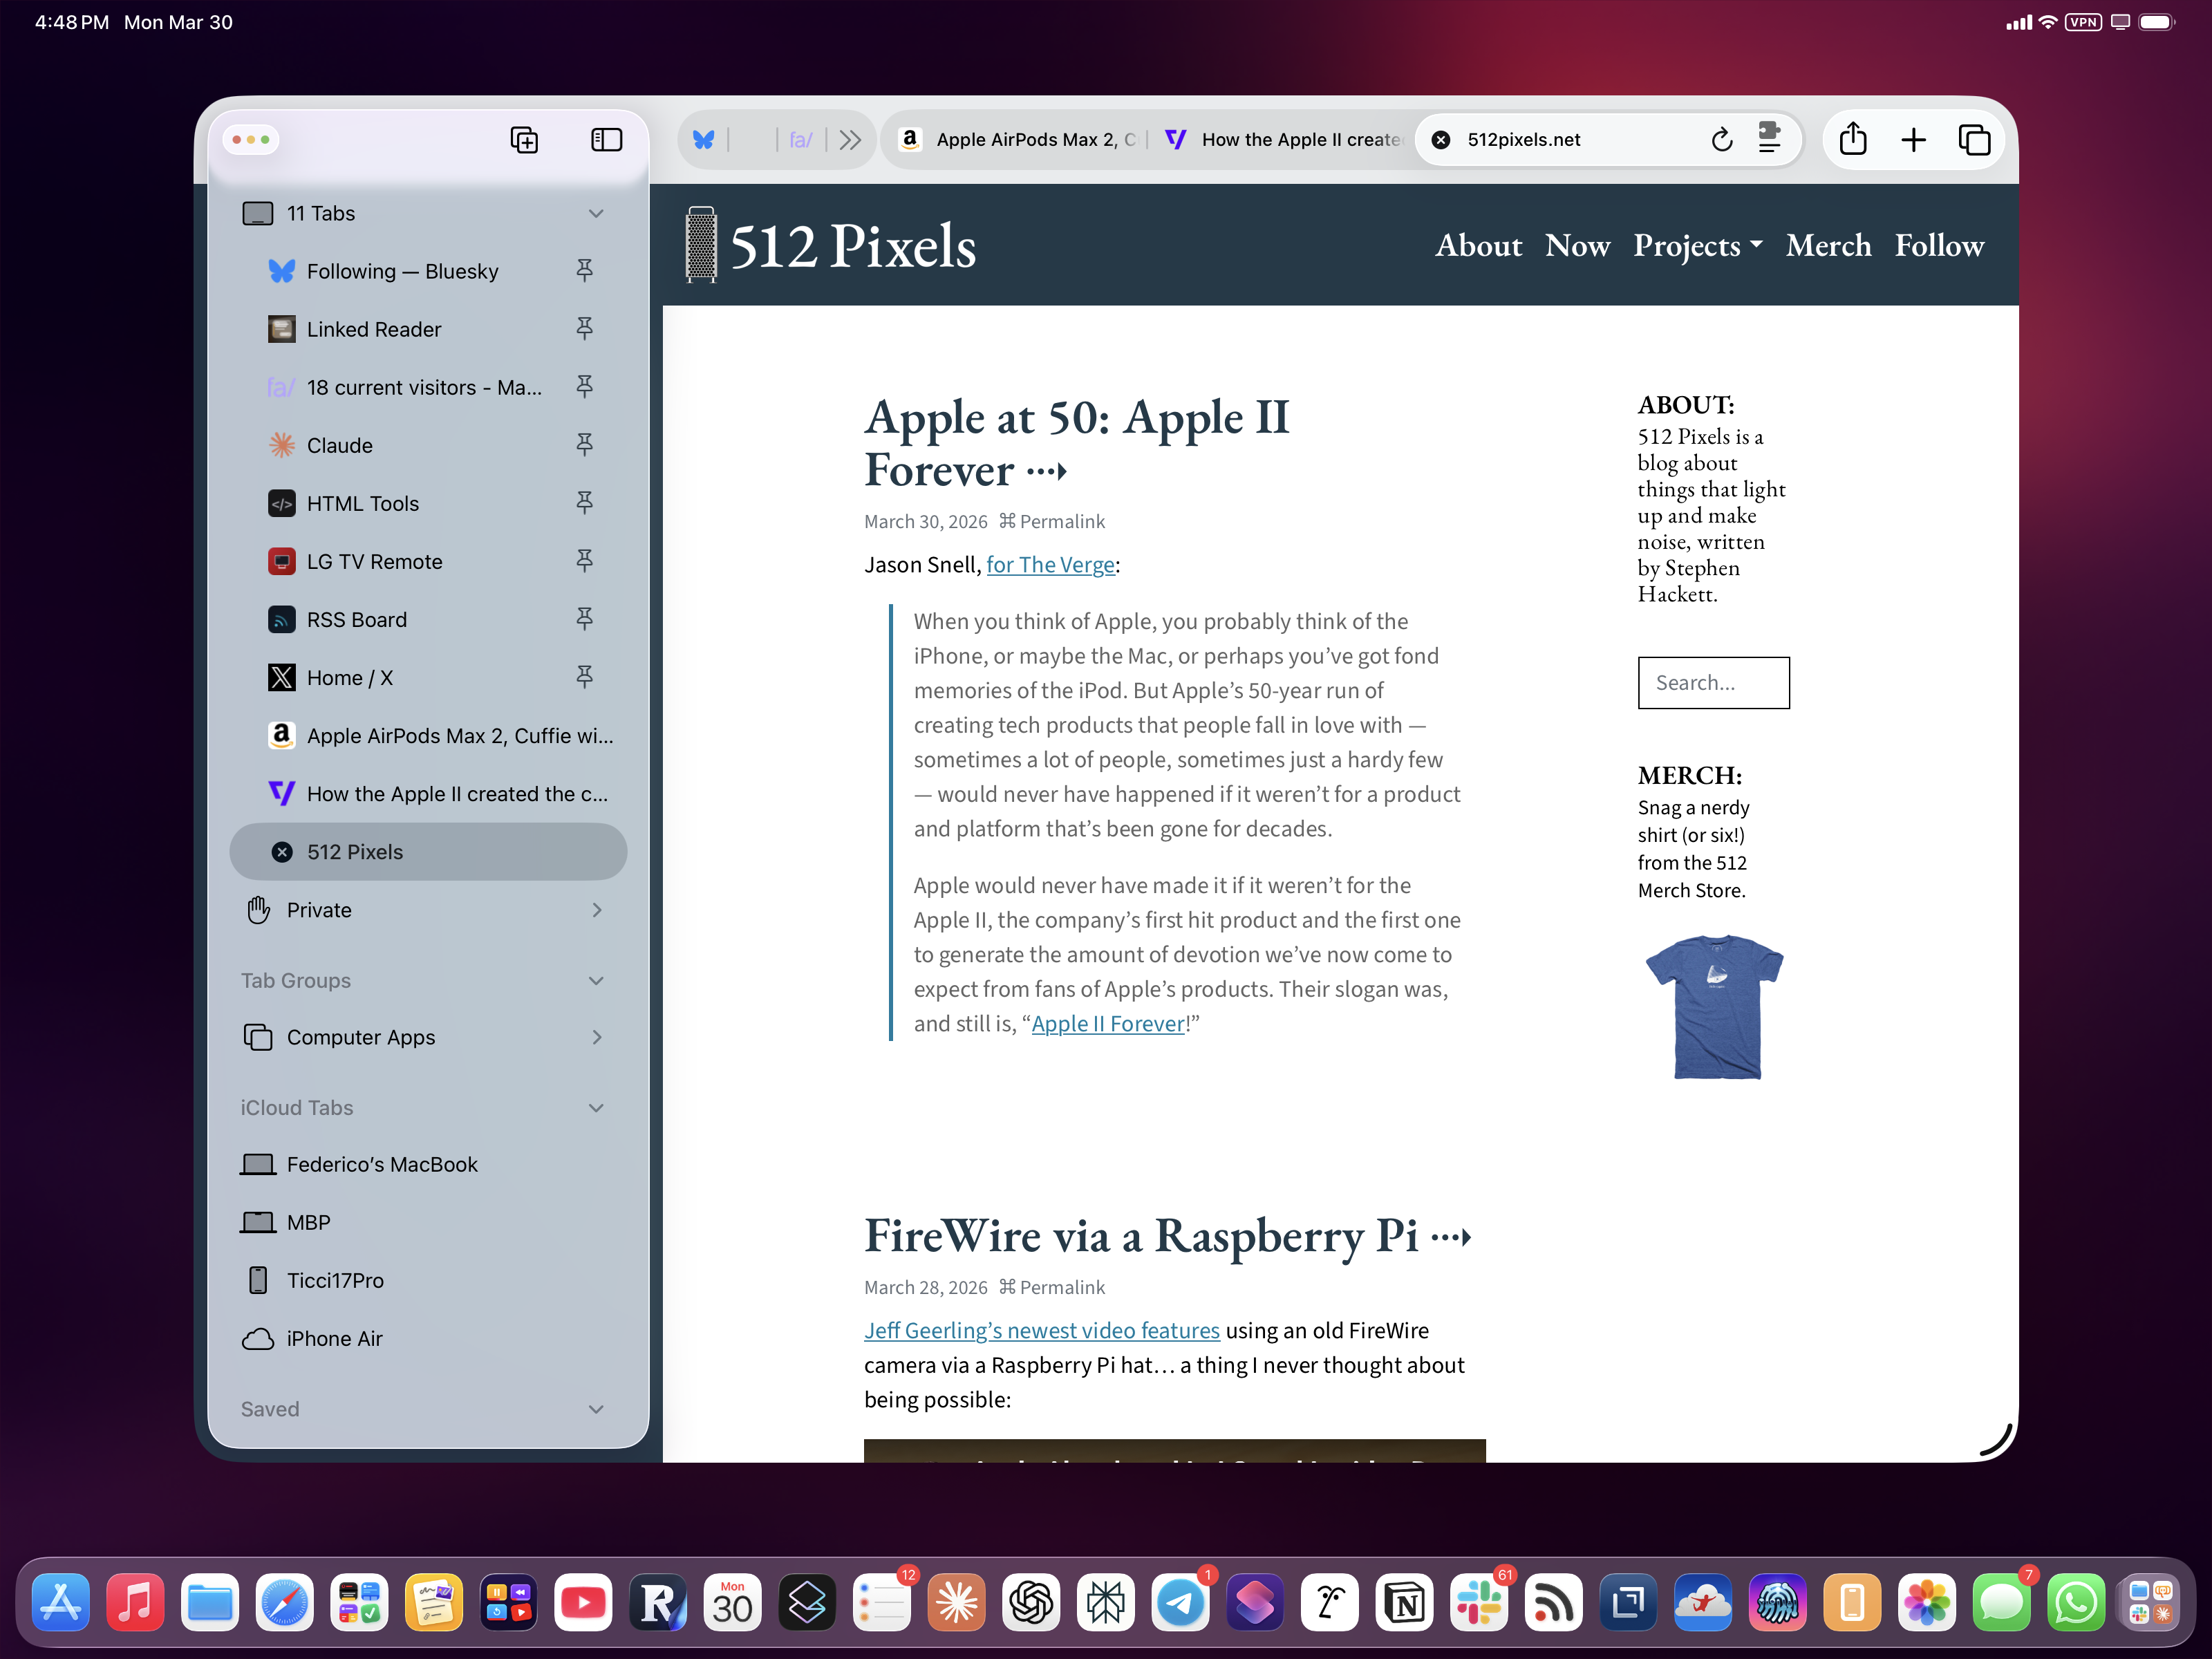Open the Safari icon in the Dock

(285, 1603)
